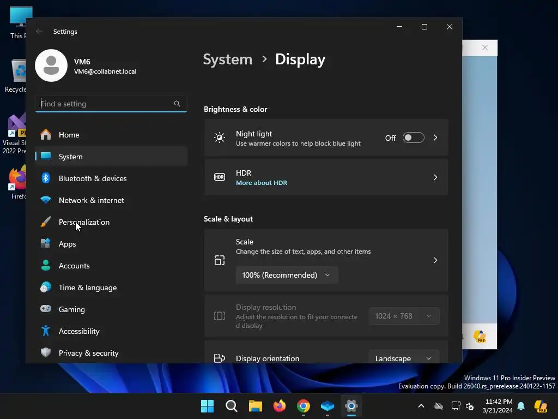
Task: Open Personalization settings
Action: click(x=111, y=222)
